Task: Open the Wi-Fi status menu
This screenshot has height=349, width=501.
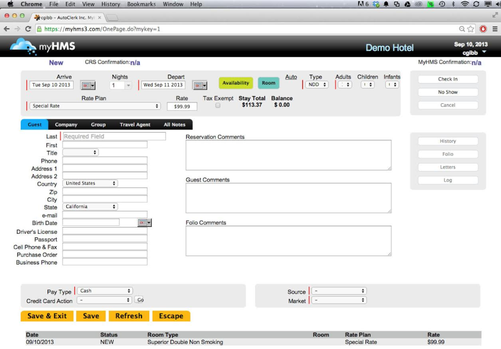Action: 465,4
